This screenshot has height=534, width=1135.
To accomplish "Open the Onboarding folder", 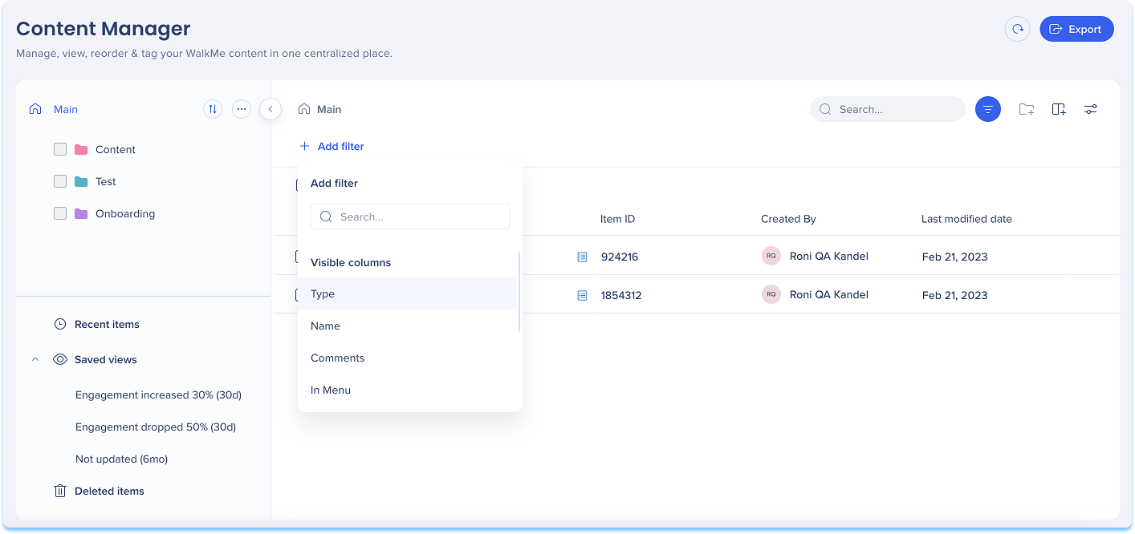I will (x=125, y=214).
